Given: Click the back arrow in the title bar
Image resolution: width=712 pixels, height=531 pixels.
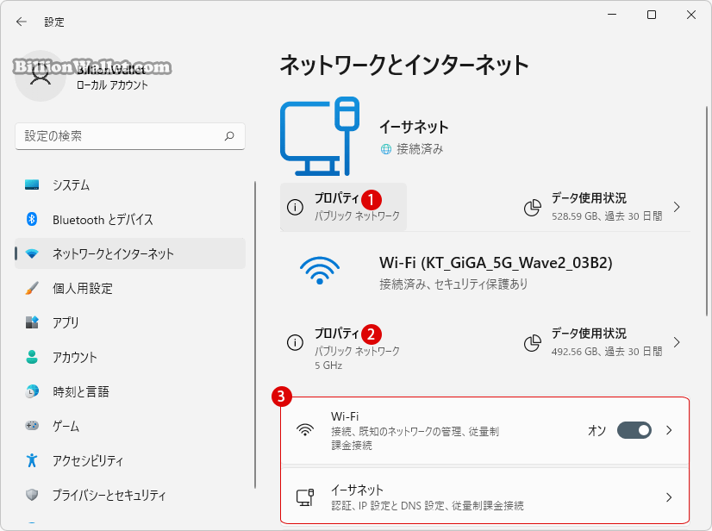Looking at the screenshot, I should pyautogui.click(x=22, y=22).
